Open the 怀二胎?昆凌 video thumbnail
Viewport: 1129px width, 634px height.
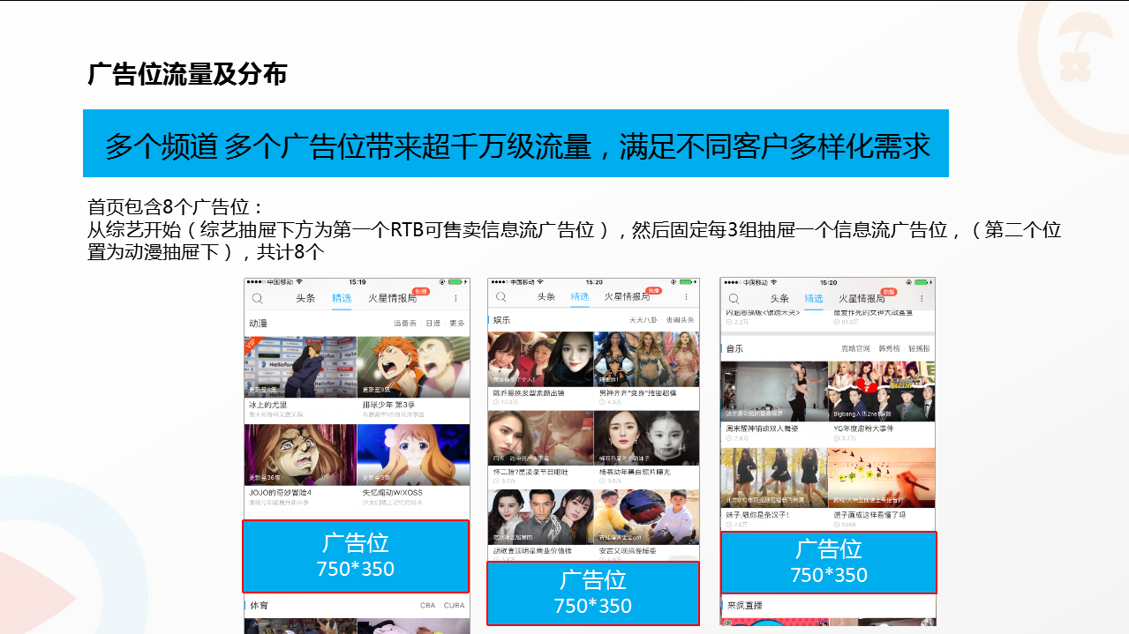point(541,438)
